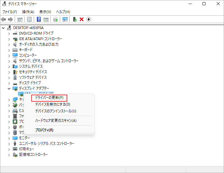Screen dimensions: 224x173
Task: Expand the キーボード node
Action: (9, 50)
